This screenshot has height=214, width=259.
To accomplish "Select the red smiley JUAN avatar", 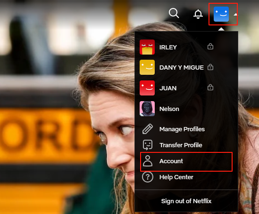I will 147,88.
